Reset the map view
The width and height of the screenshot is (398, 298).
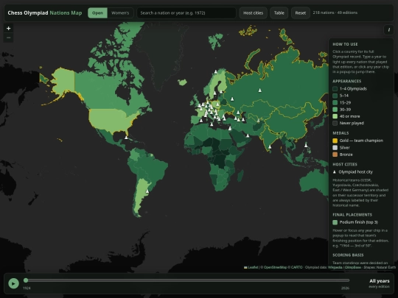tap(300, 13)
